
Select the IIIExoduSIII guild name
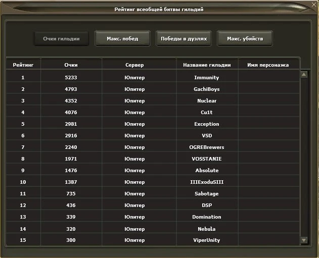pos(207,182)
